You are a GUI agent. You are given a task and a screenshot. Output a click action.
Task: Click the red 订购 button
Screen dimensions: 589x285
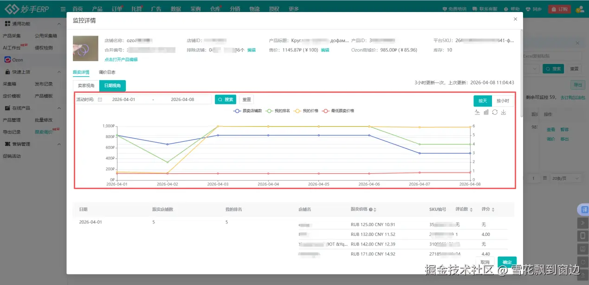coord(559,9)
